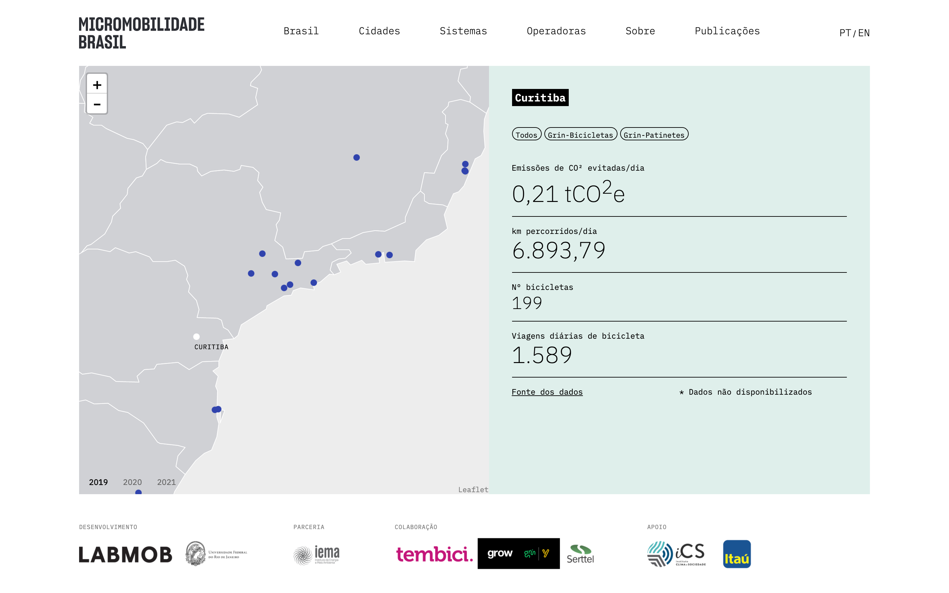949x593 pixels.
Task: Switch the site language to EN
Action: [864, 33]
